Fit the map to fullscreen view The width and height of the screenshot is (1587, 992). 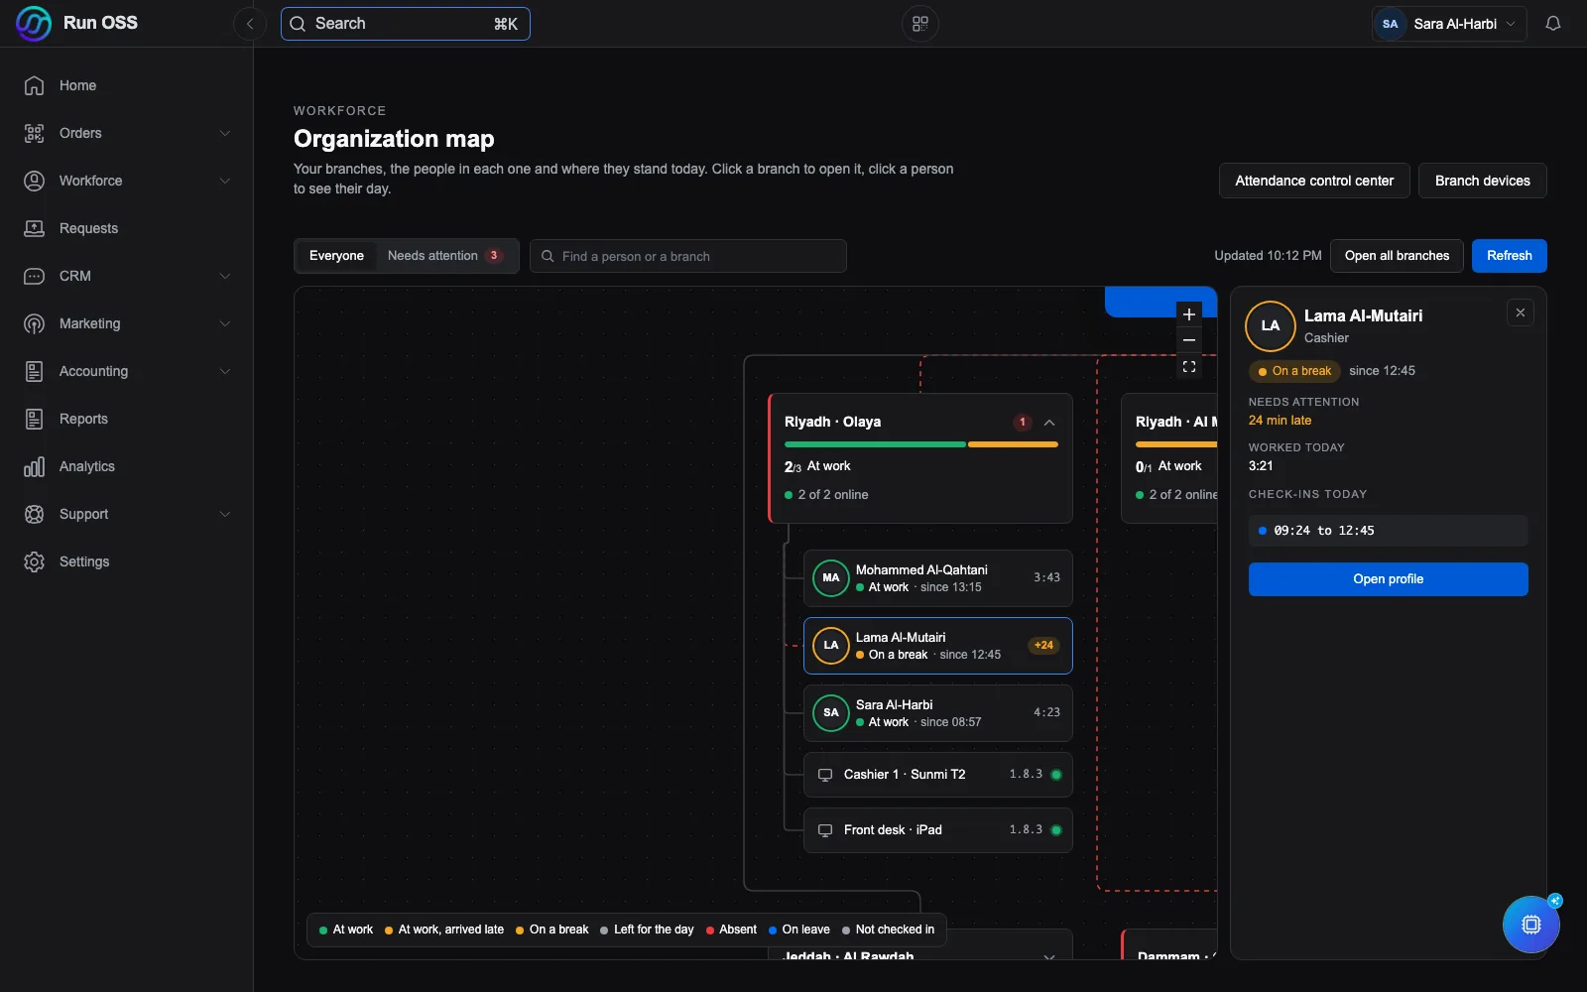[x=1189, y=366]
